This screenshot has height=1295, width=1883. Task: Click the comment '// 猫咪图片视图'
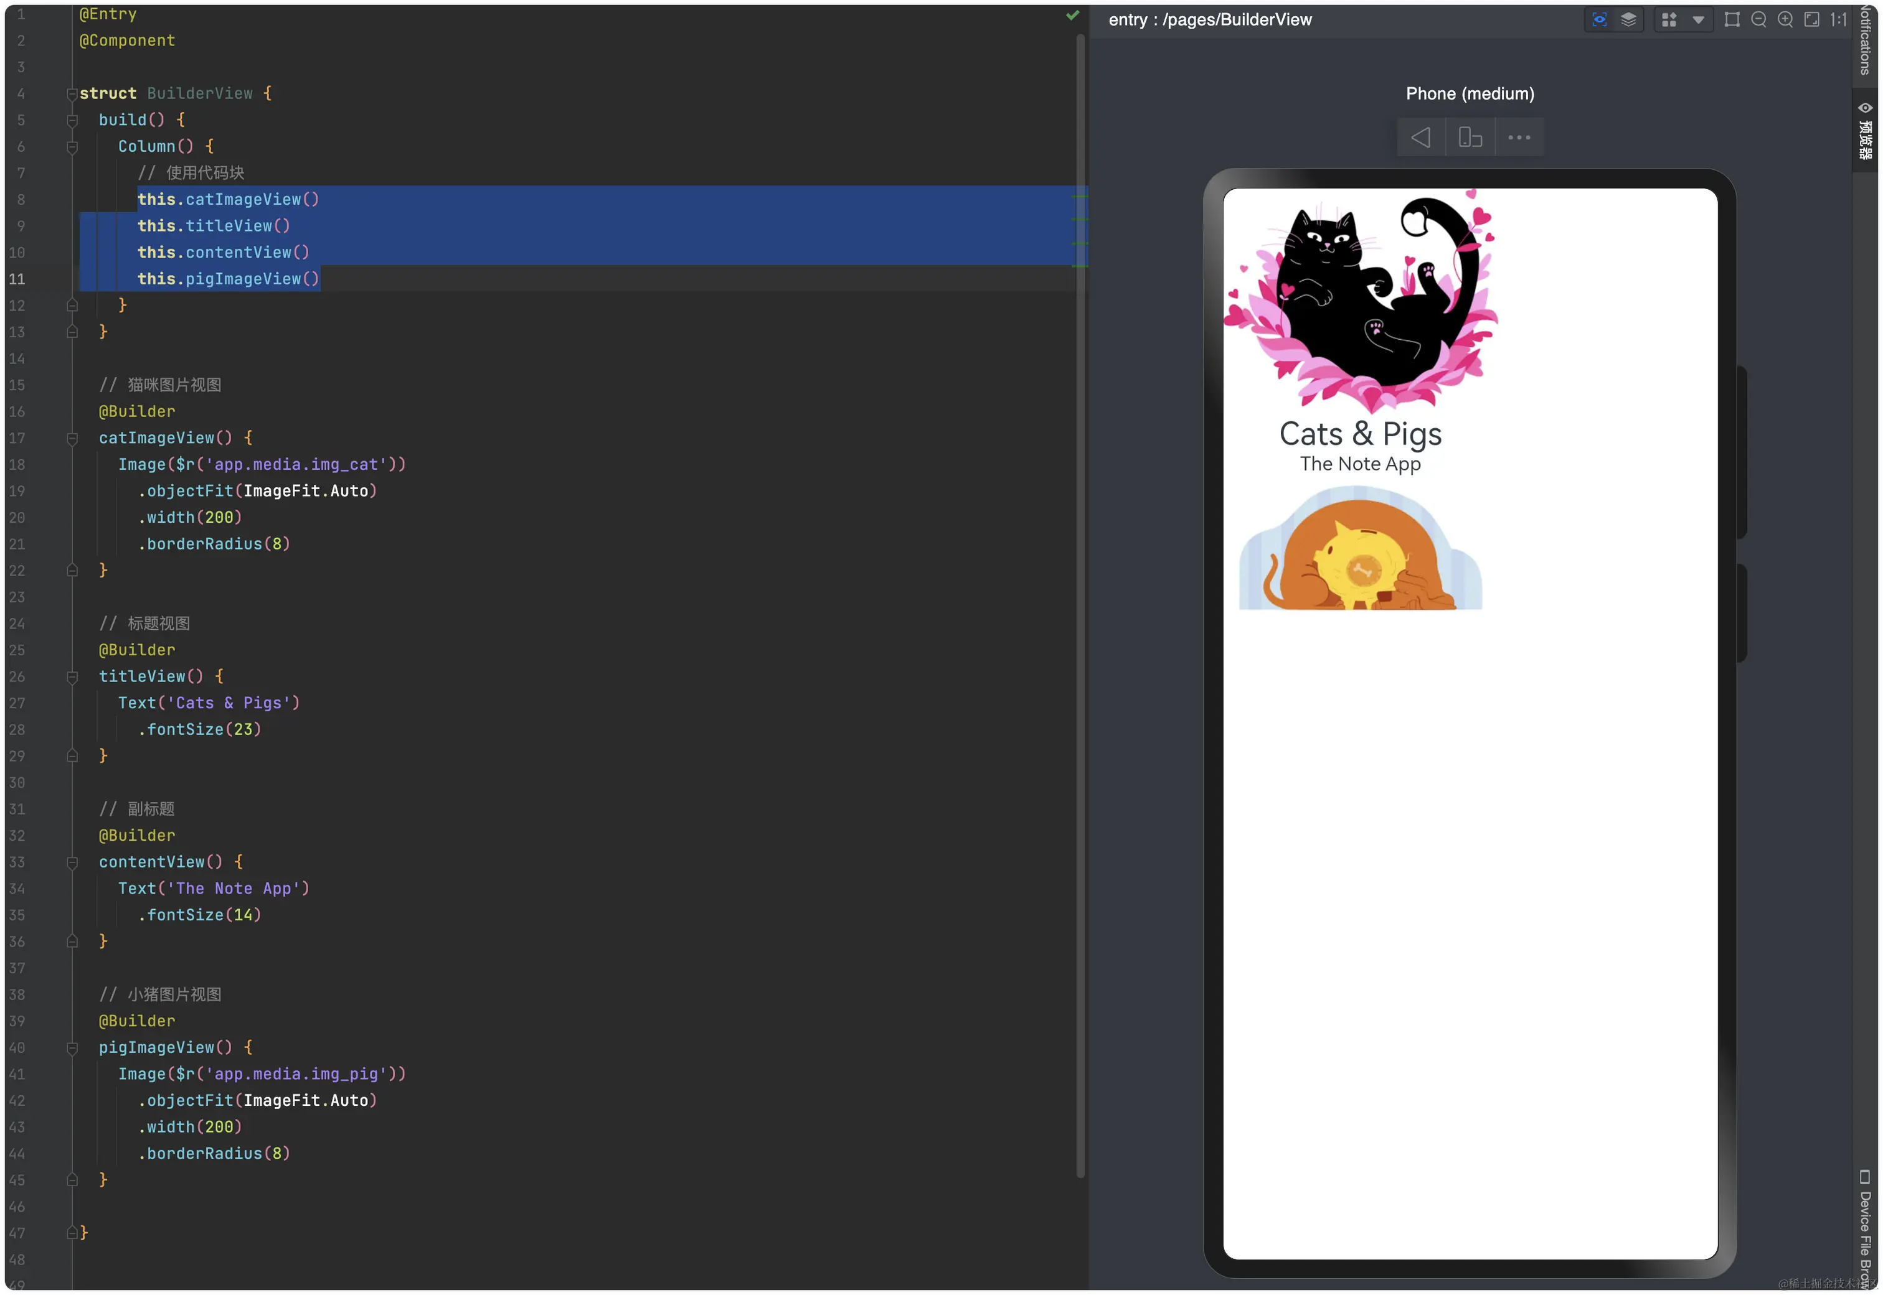pyautogui.click(x=160, y=385)
